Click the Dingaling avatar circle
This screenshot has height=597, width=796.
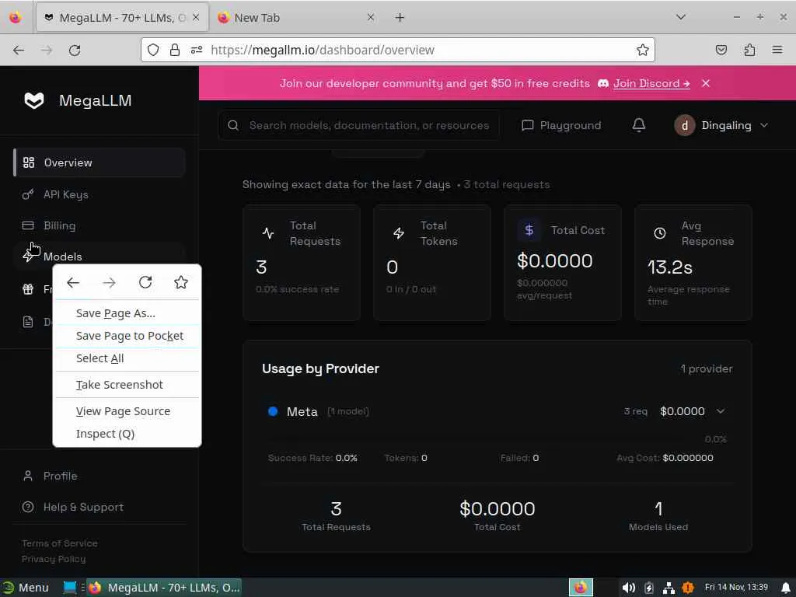coord(684,125)
